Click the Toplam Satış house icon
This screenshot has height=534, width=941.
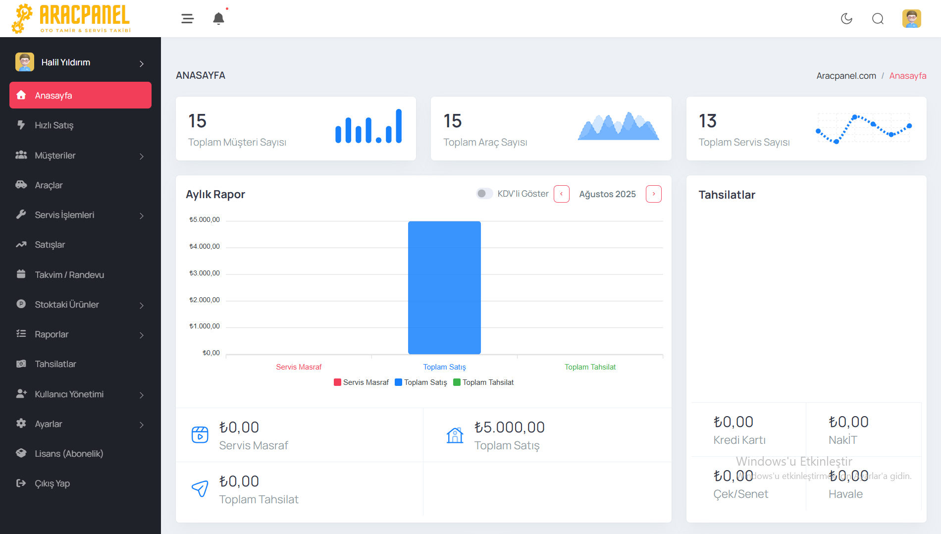[x=455, y=435]
